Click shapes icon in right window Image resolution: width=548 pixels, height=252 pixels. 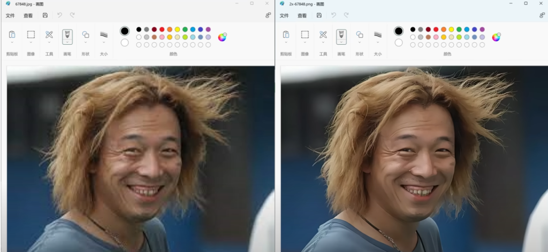[x=359, y=35]
